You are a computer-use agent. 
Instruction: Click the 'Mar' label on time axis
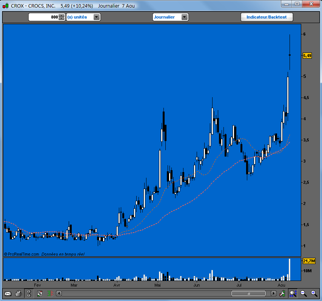pyautogui.click(x=74, y=285)
